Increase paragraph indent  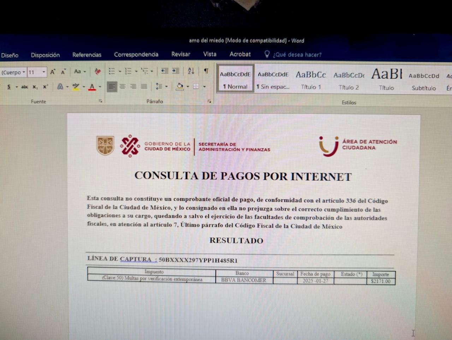176,71
